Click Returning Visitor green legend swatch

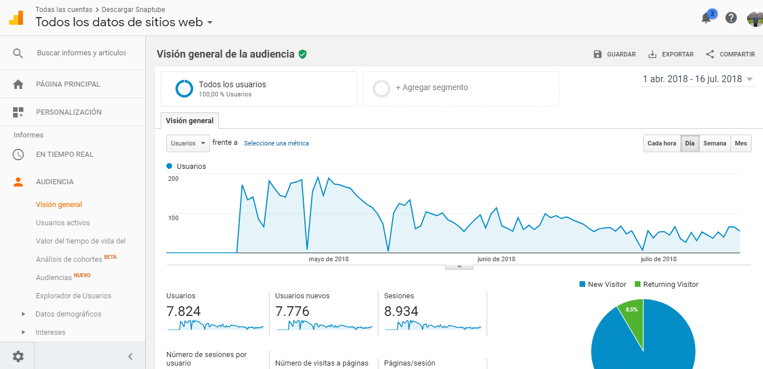[638, 284]
